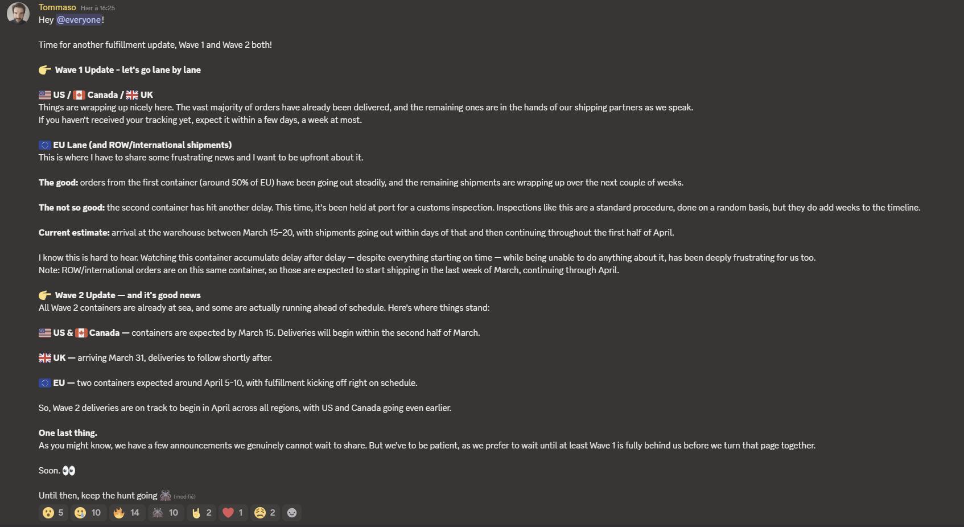Click the pointing hand emoji beside Wave 1 Update

pyautogui.click(x=45, y=70)
